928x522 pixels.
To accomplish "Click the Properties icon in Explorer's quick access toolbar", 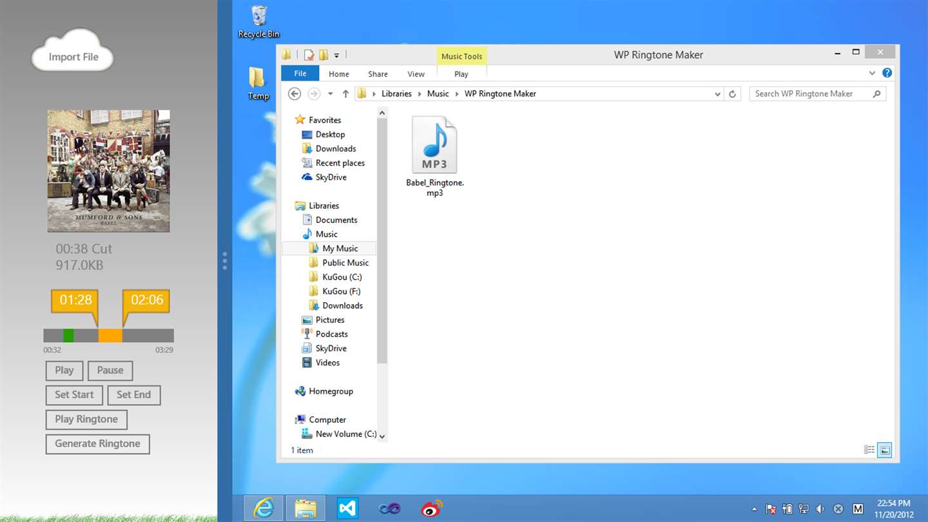I will (x=309, y=55).
